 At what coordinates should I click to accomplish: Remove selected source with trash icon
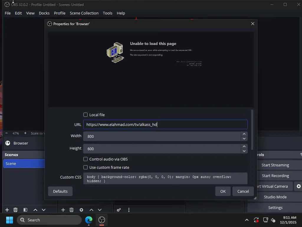coord(71,210)
